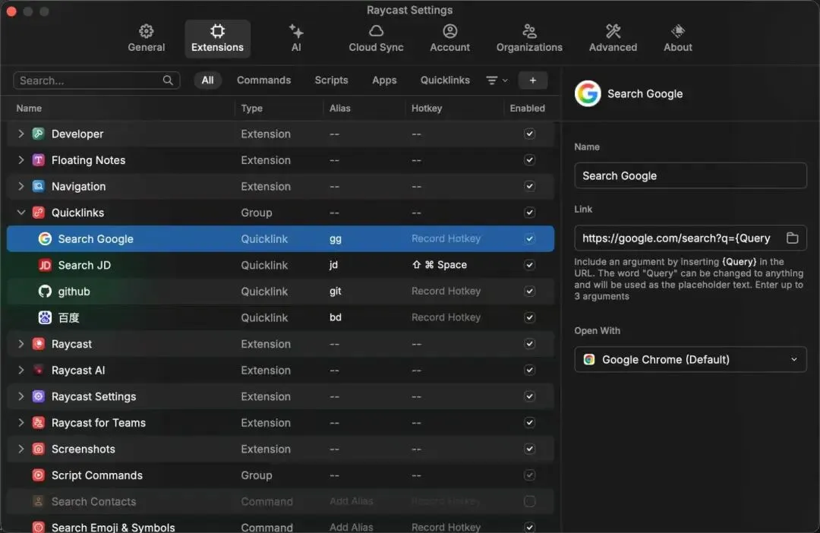Collapse the Quicklinks group
The height and width of the screenshot is (533, 820).
click(x=21, y=213)
